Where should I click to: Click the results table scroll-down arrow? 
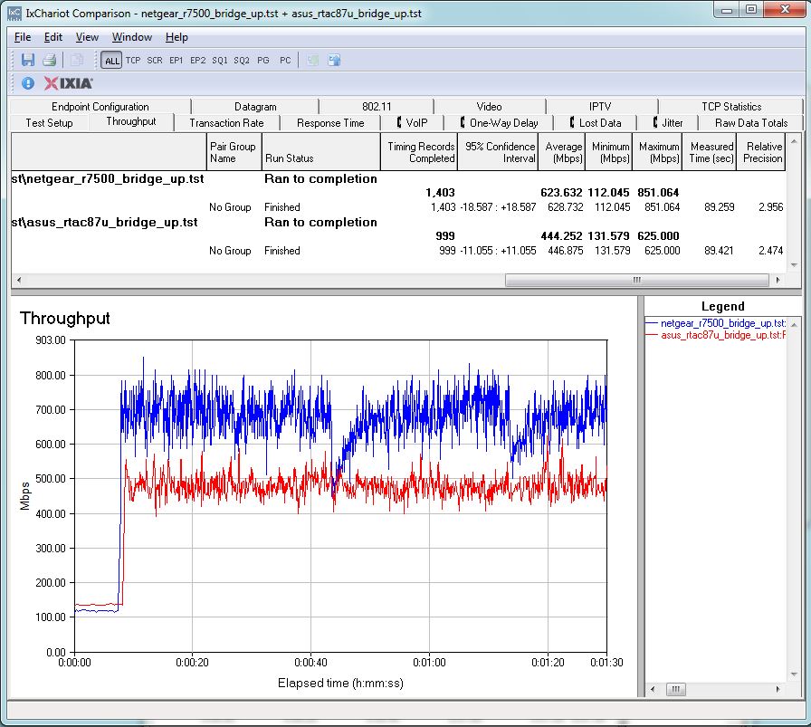[x=794, y=265]
